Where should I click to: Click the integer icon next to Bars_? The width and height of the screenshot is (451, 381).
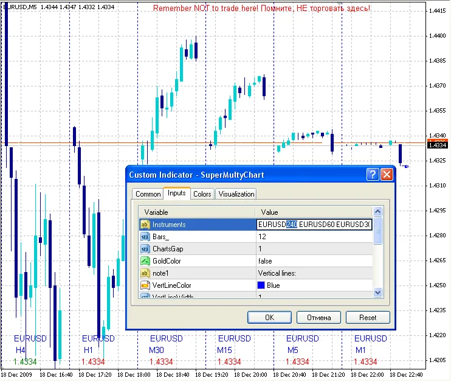(145, 237)
